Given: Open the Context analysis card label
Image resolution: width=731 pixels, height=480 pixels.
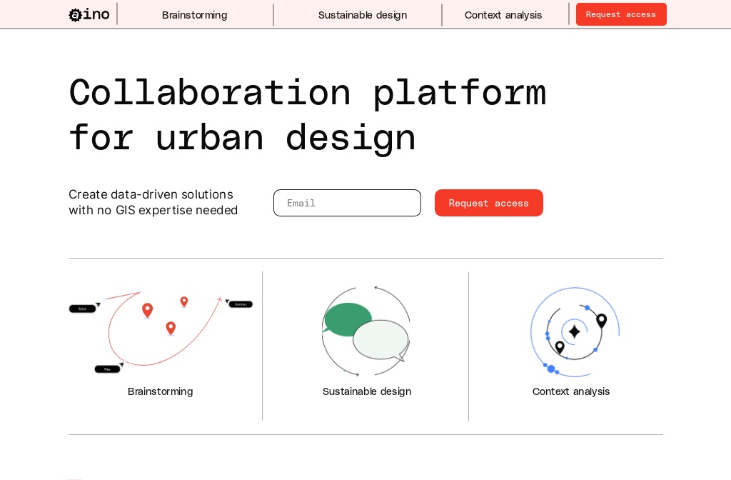Looking at the screenshot, I should click(x=570, y=391).
